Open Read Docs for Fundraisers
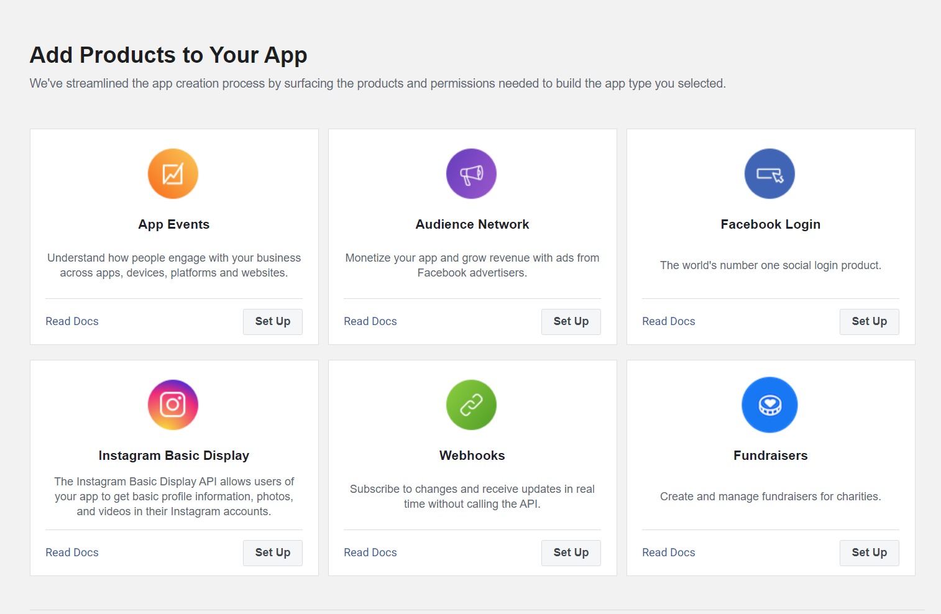 (x=669, y=552)
